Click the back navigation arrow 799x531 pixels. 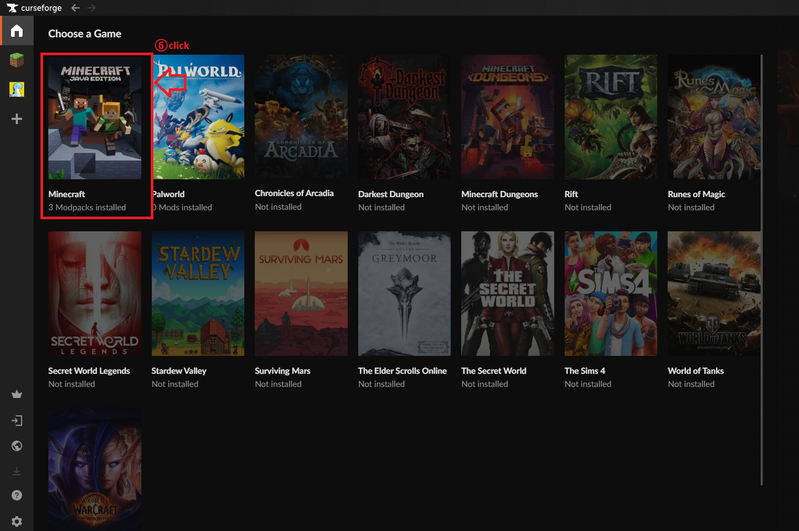[76, 8]
